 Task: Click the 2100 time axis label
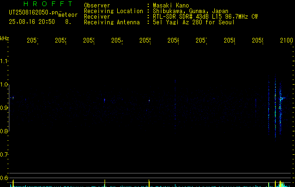pos(287,40)
